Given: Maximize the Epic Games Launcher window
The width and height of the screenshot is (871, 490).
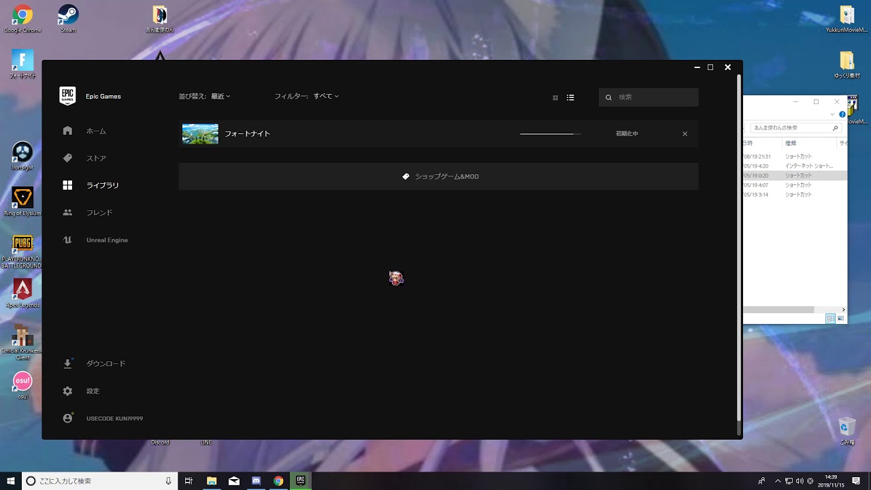Looking at the screenshot, I should (710, 67).
